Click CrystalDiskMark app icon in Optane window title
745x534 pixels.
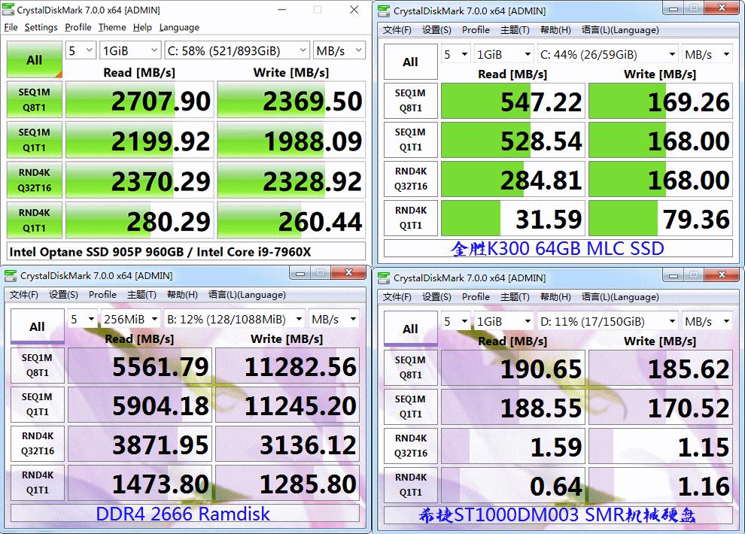[x=8, y=10]
